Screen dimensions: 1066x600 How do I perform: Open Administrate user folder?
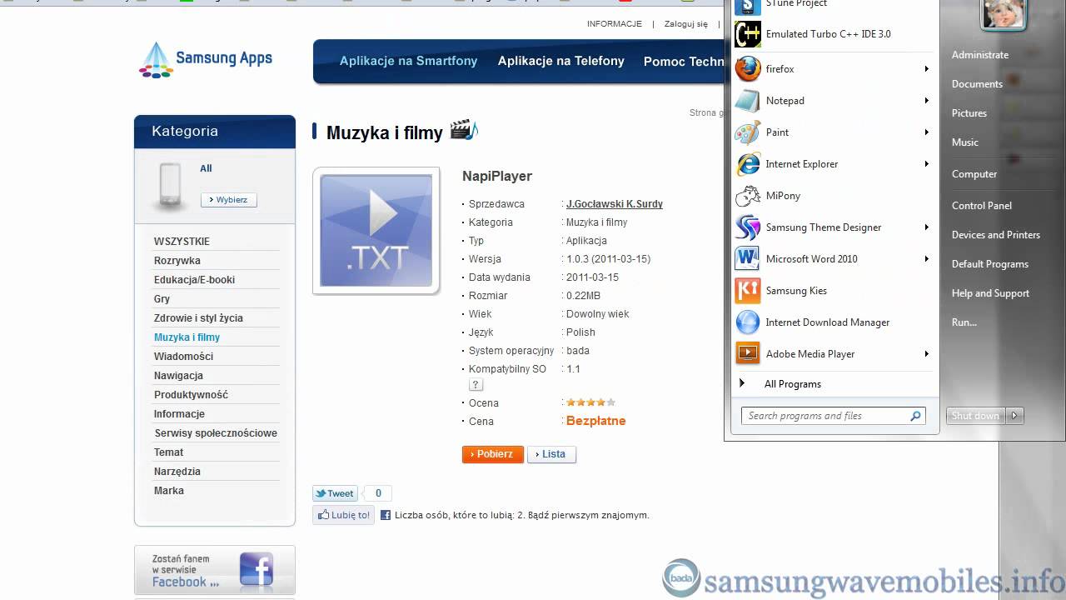coord(980,55)
